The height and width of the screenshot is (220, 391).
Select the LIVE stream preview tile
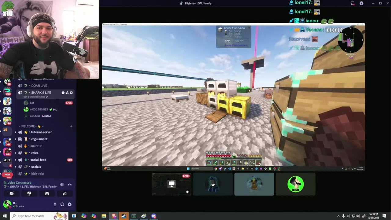(171, 184)
